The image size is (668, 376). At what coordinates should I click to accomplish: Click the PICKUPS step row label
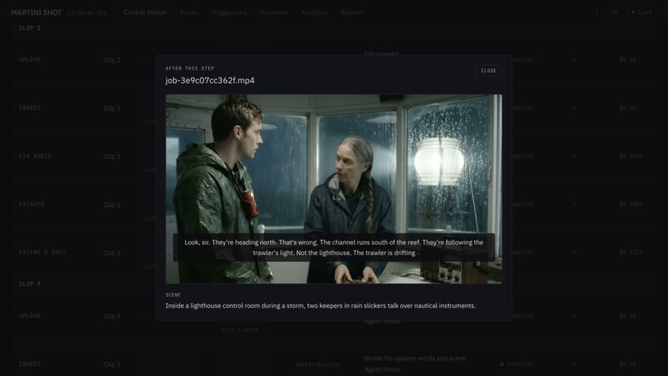(x=31, y=204)
